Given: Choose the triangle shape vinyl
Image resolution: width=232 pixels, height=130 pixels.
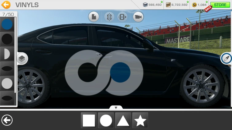Looking at the screenshot, I should [123, 120].
